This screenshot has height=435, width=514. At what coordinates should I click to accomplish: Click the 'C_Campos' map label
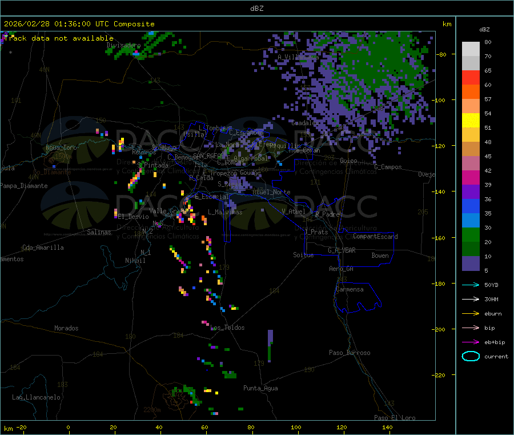click(388, 167)
